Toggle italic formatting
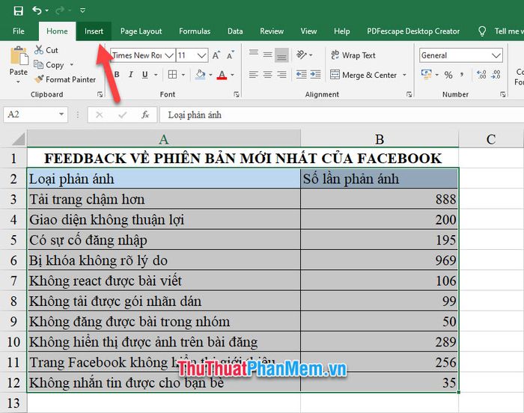Screen dimensions: 524x413 click(131, 75)
